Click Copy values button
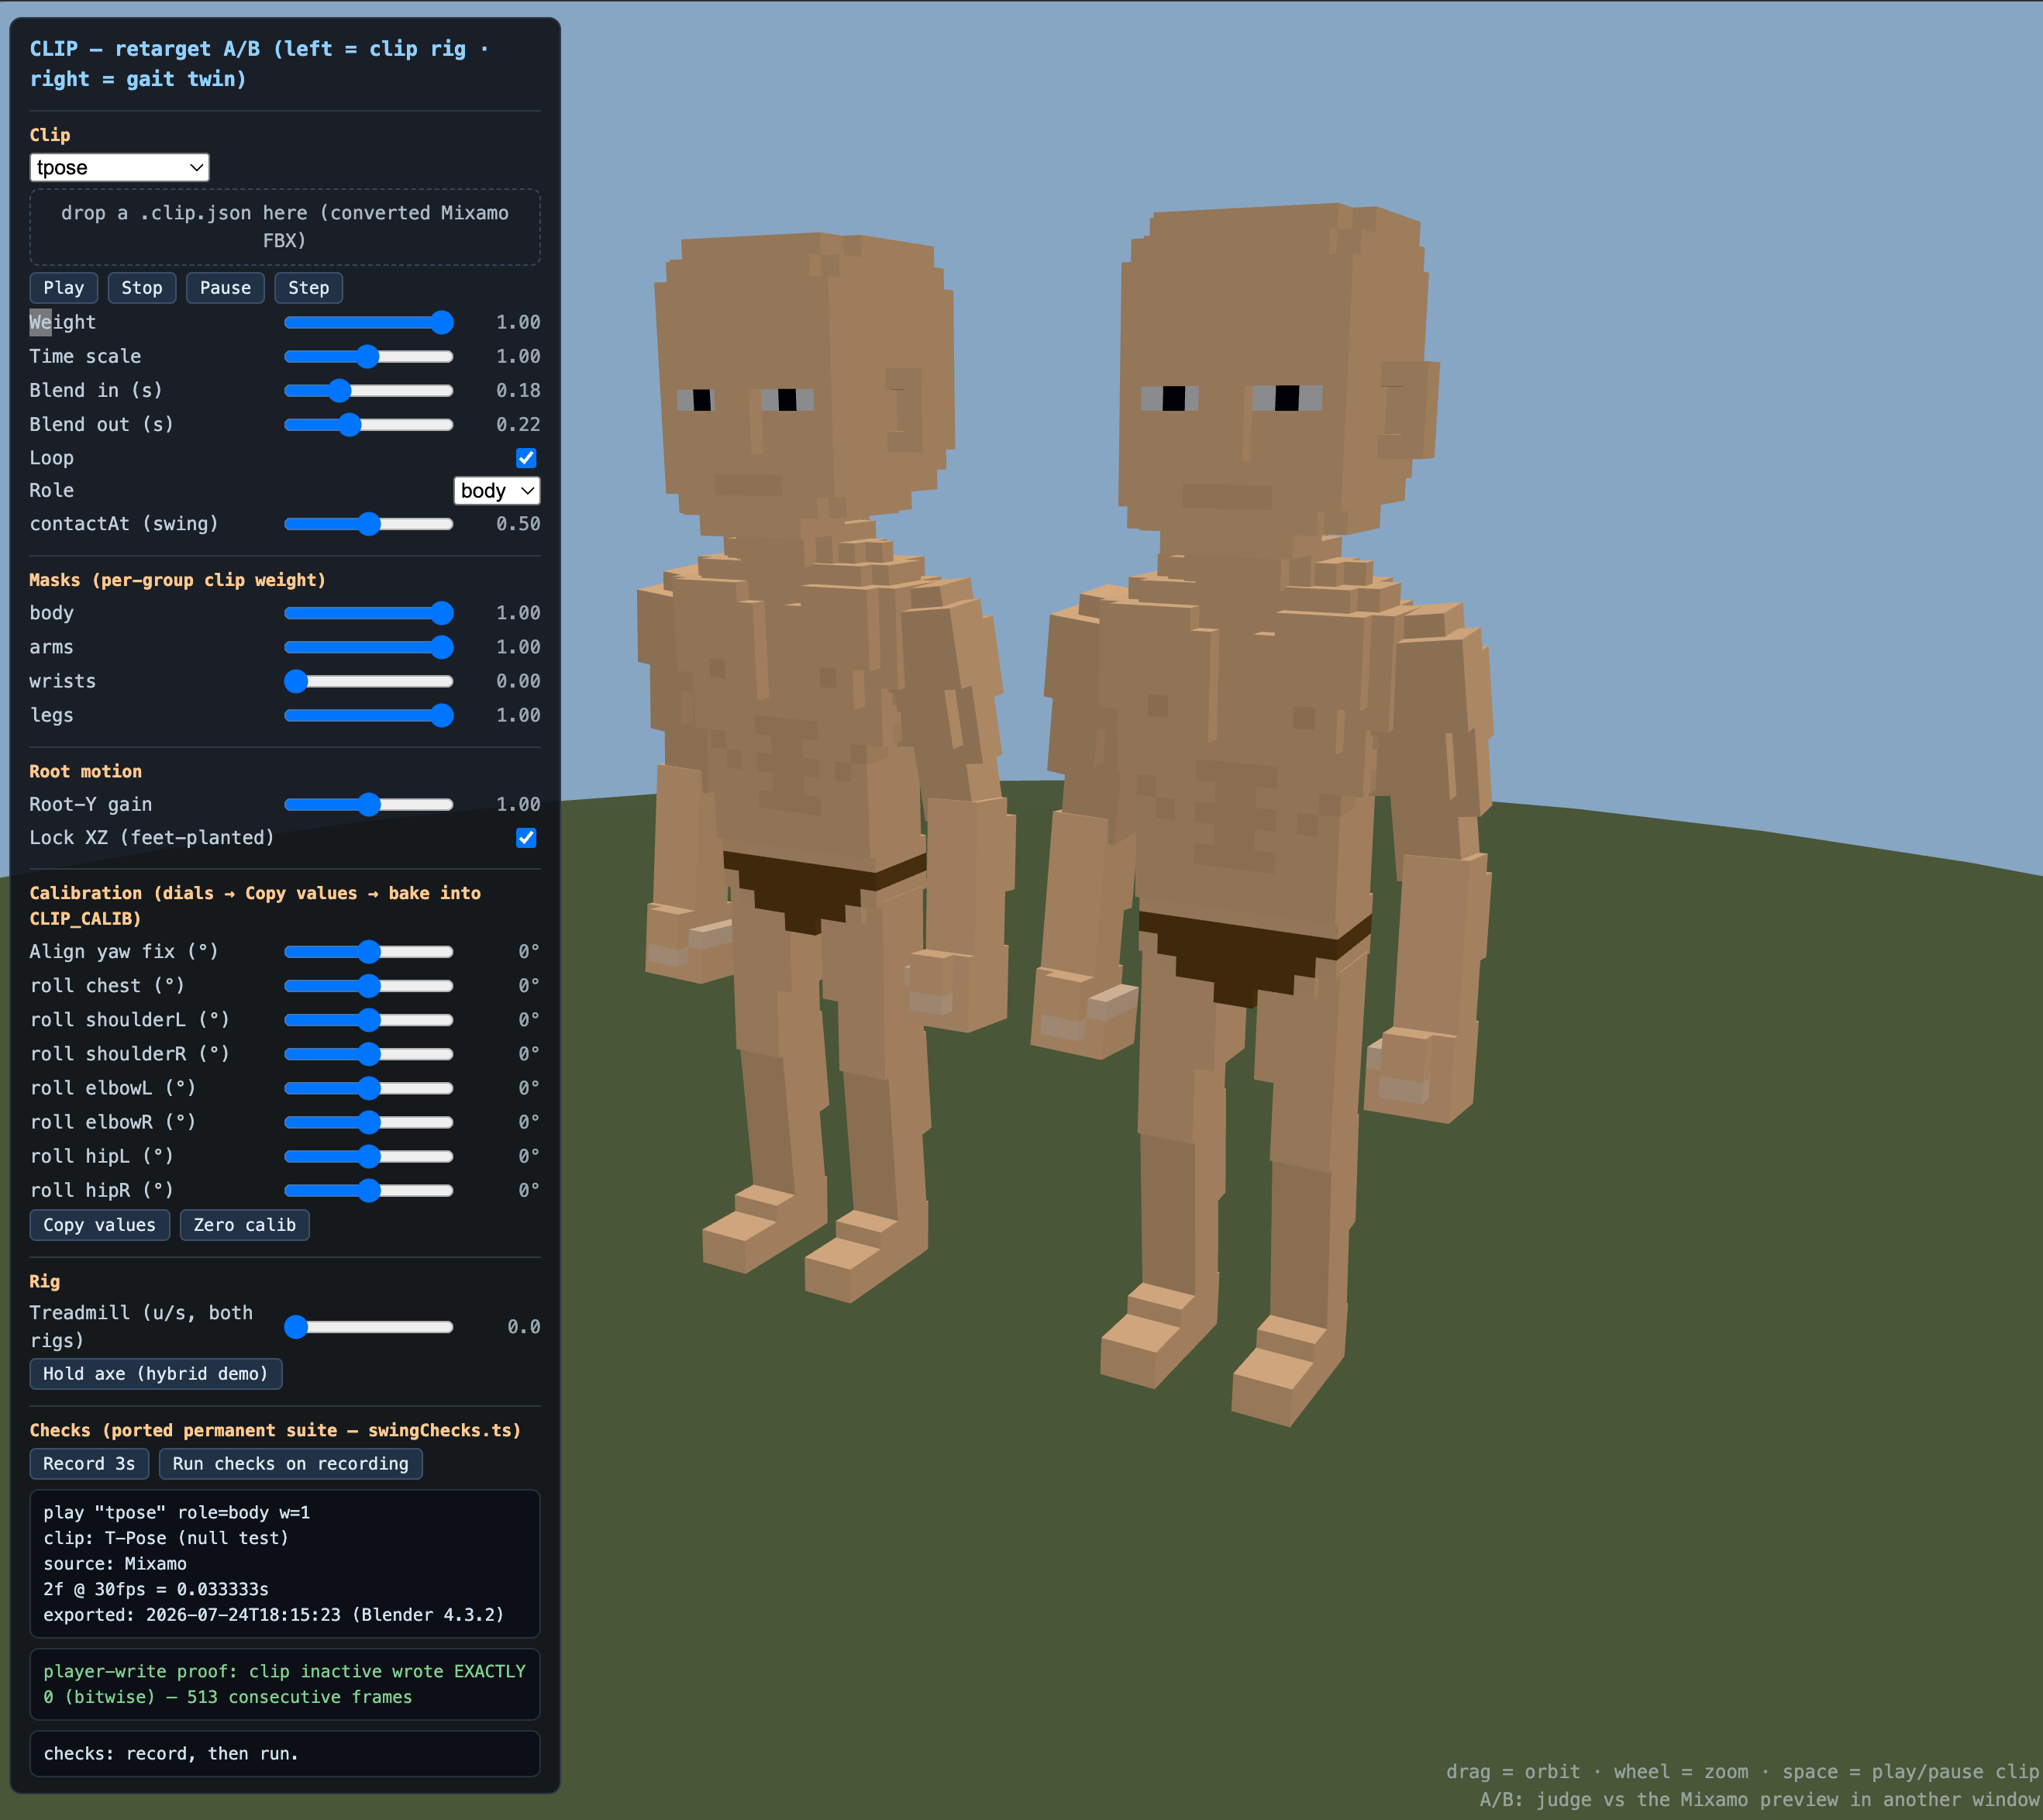Screen dimensions: 2043x1820 [x=100, y=1225]
